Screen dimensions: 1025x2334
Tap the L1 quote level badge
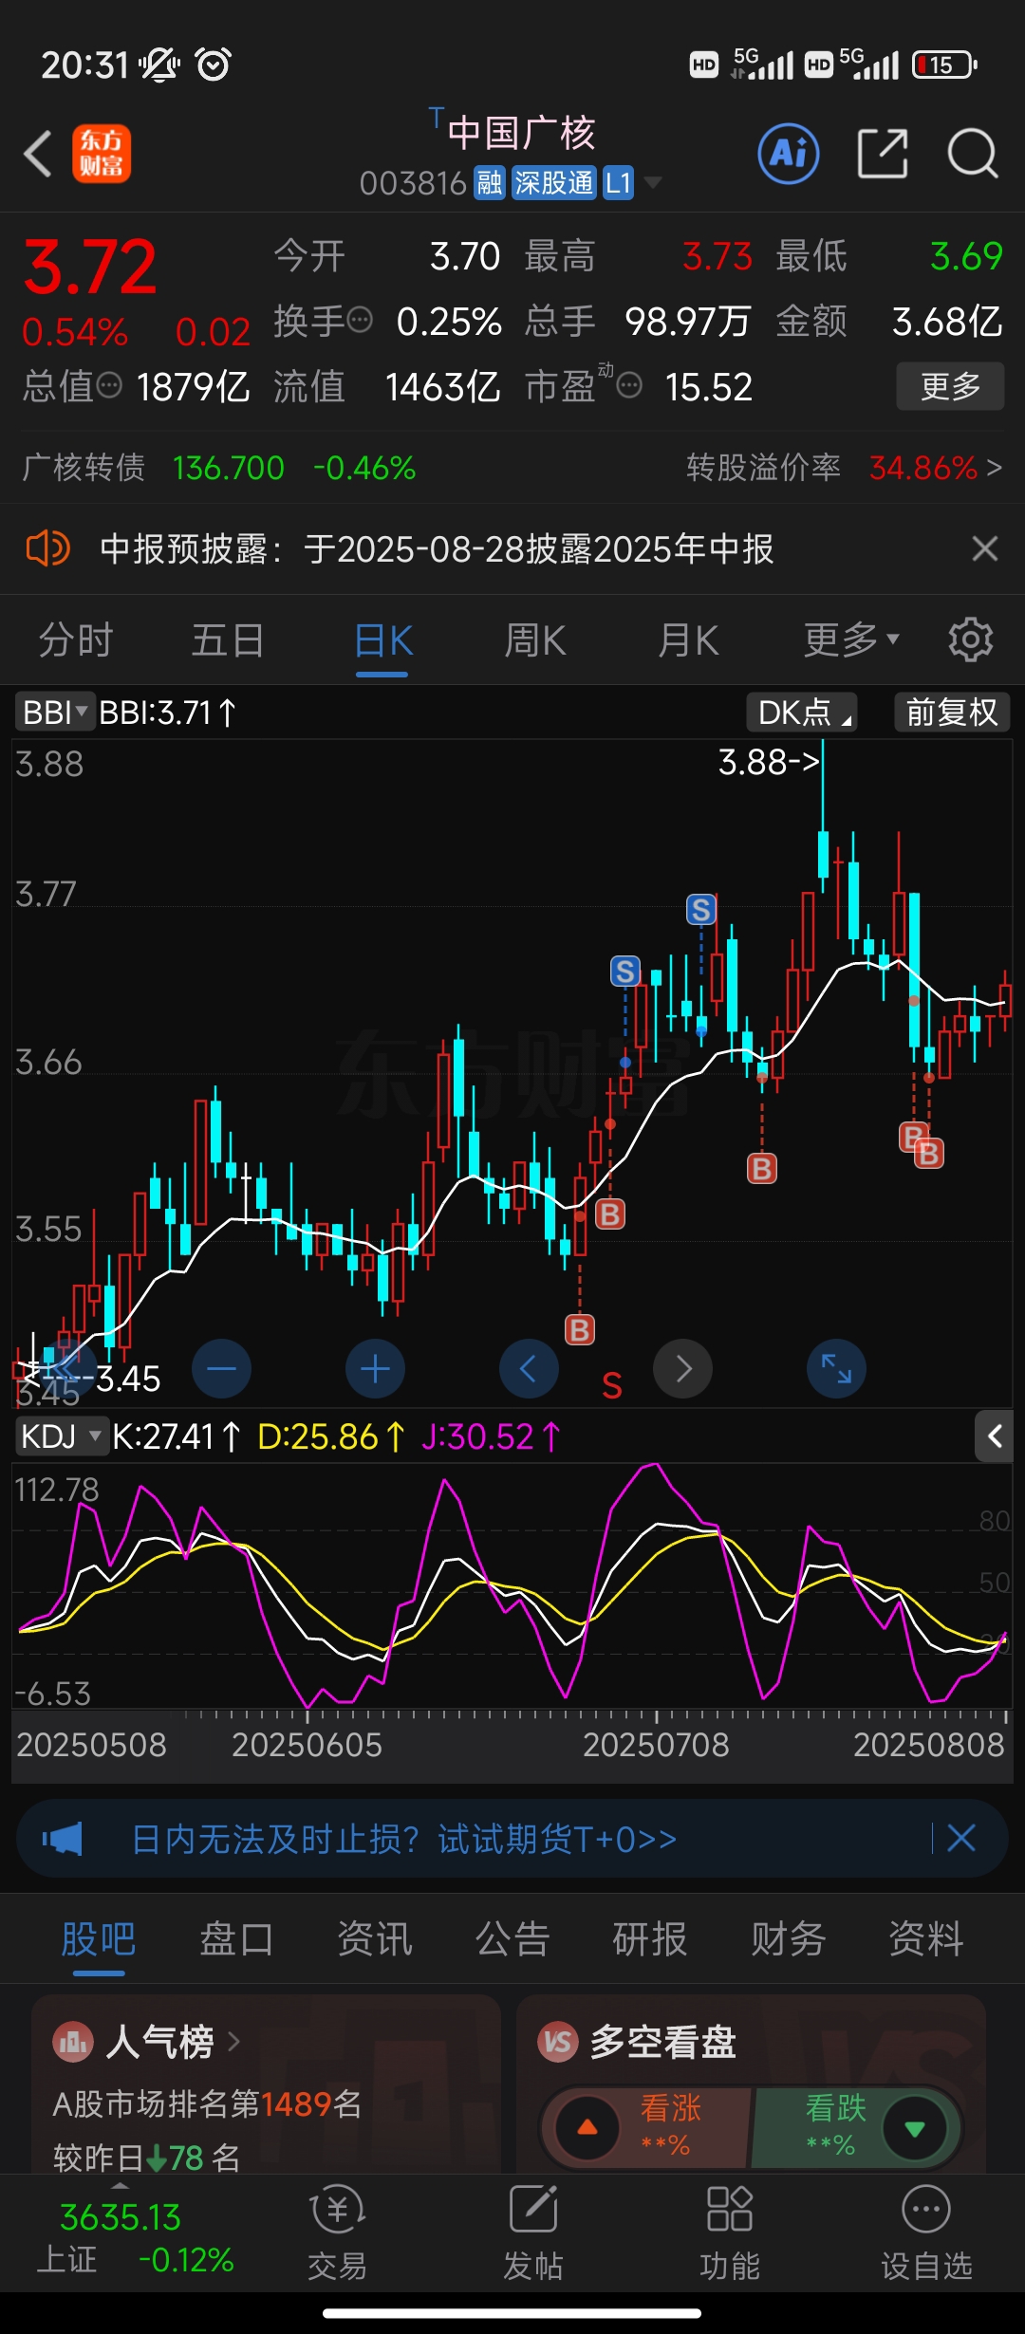click(x=619, y=182)
